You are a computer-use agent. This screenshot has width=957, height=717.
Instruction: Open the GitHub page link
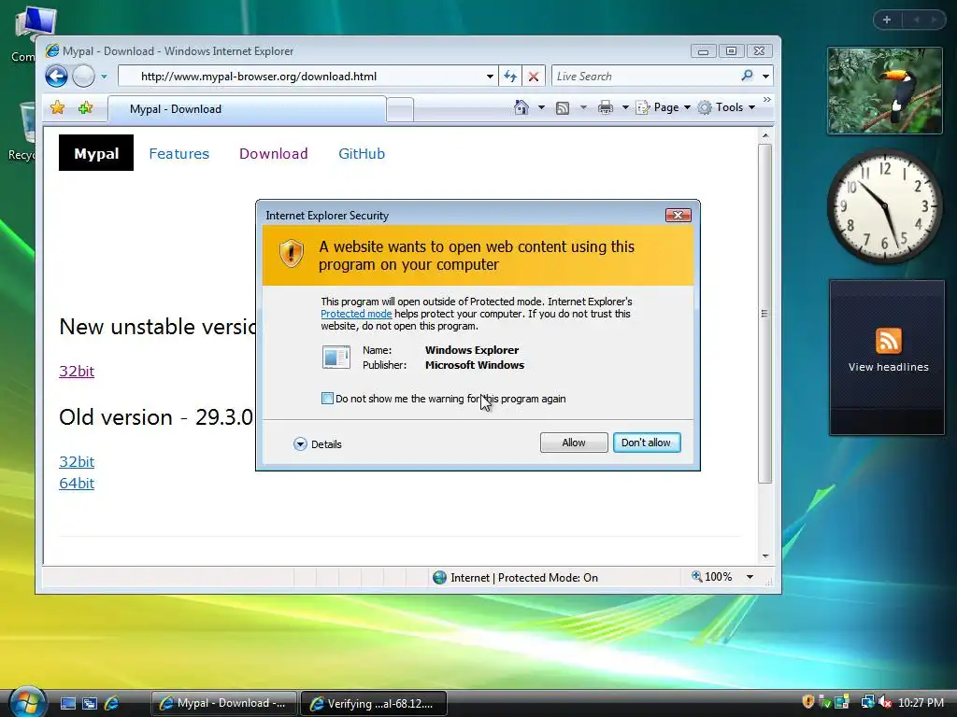point(362,154)
